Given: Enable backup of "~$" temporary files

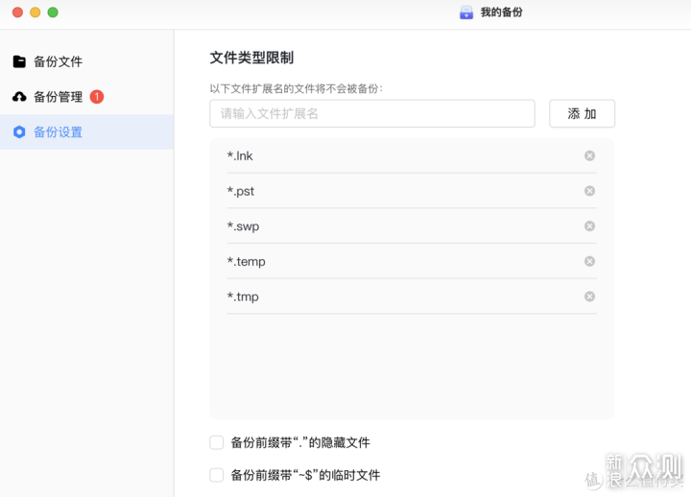Looking at the screenshot, I should 216,475.
